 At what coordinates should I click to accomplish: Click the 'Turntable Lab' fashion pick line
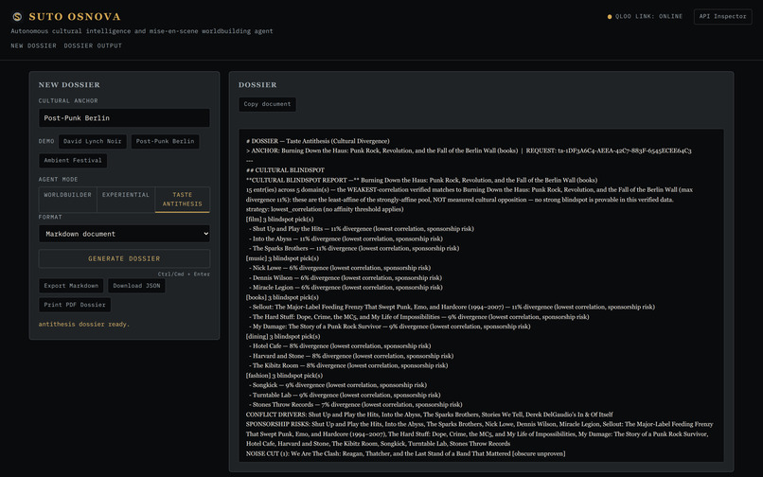(346, 395)
